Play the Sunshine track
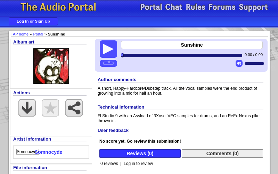 pyautogui.click(x=108, y=49)
